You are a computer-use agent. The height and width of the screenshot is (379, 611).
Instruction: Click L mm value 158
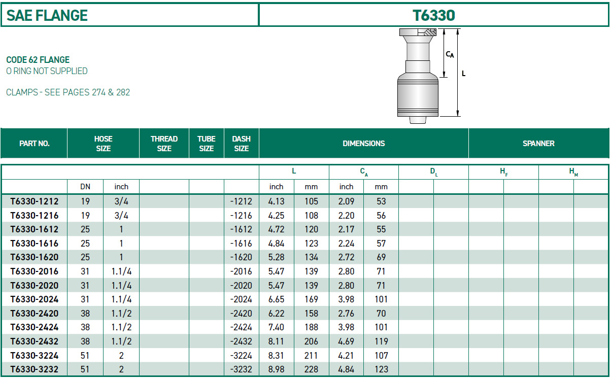click(x=312, y=314)
